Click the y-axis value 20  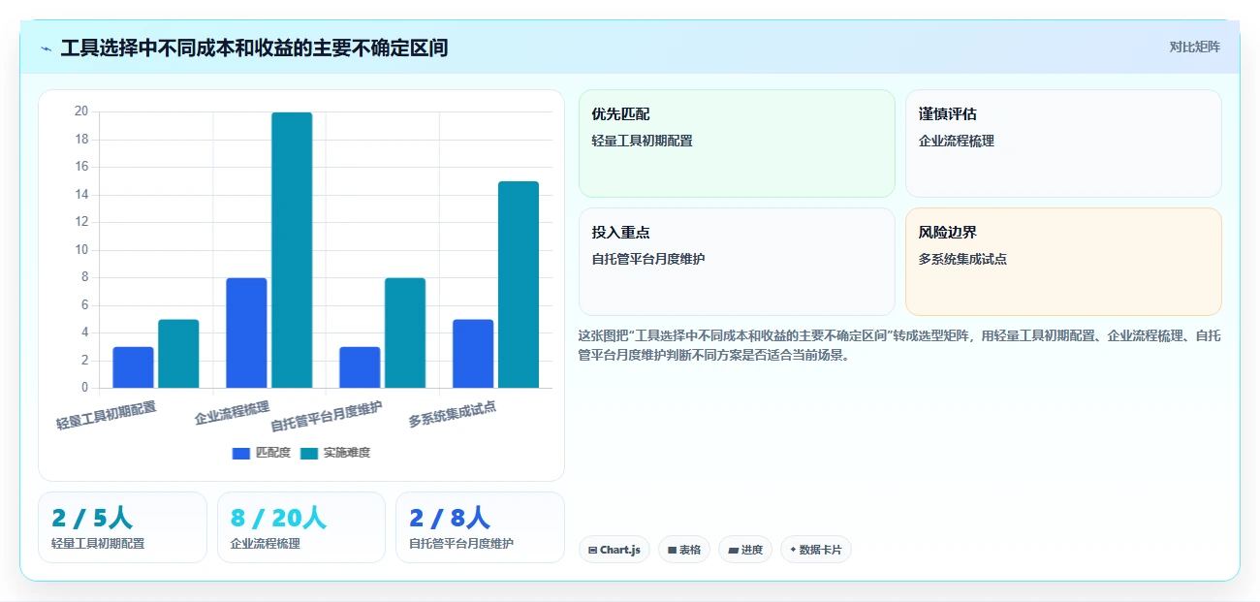[x=81, y=111]
